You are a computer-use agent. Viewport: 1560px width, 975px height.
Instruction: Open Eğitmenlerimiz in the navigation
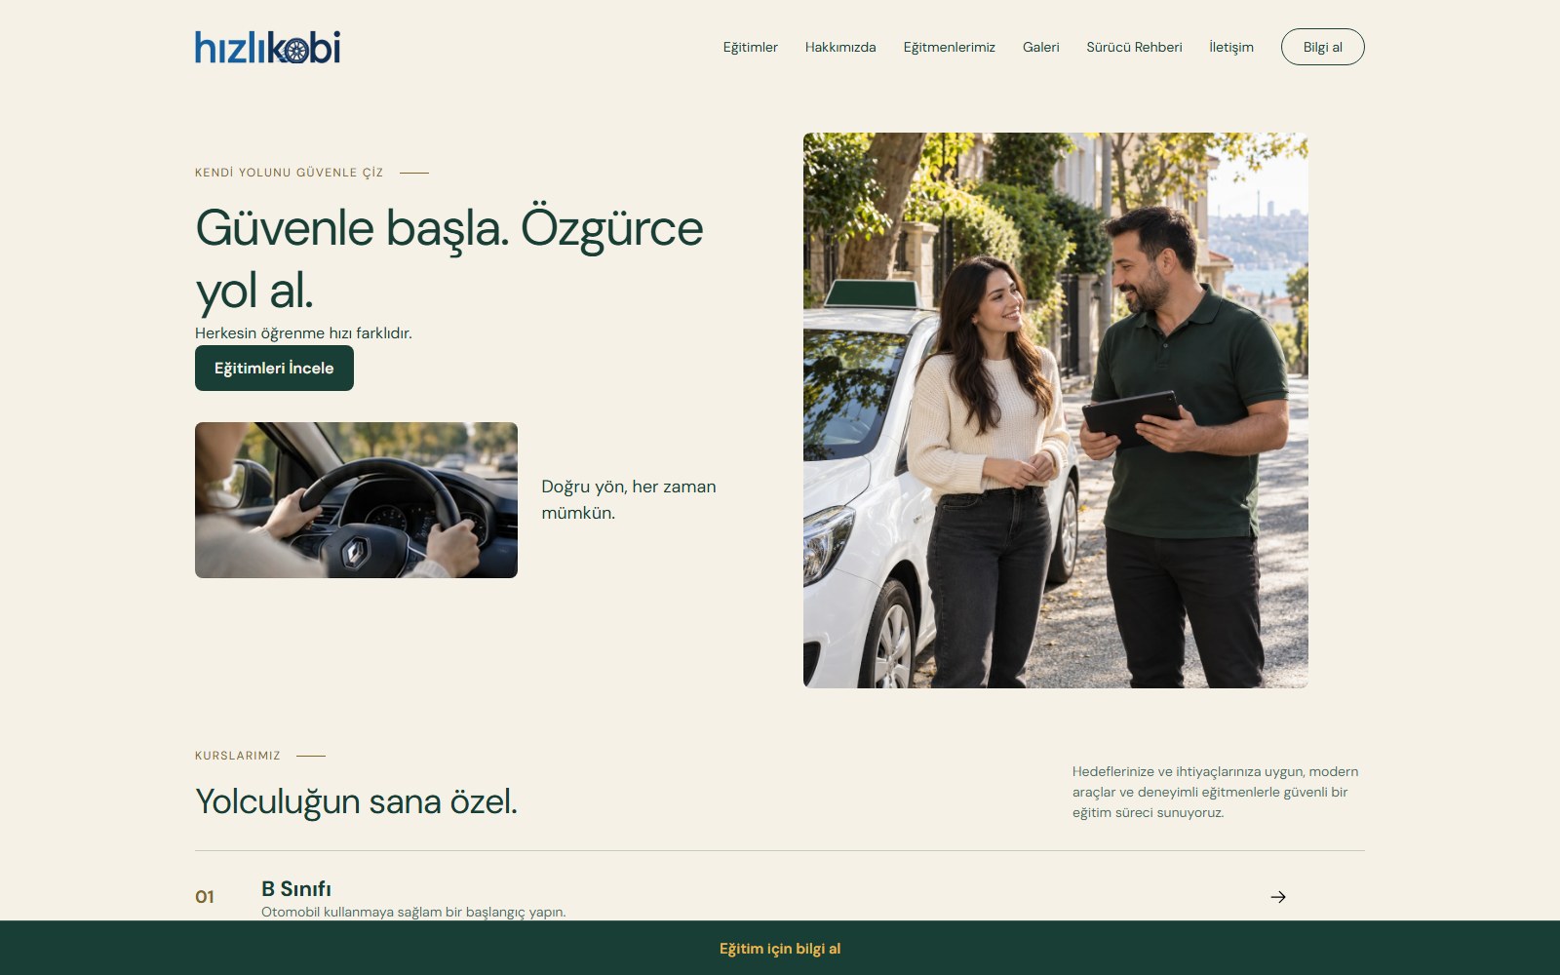click(x=949, y=47)
